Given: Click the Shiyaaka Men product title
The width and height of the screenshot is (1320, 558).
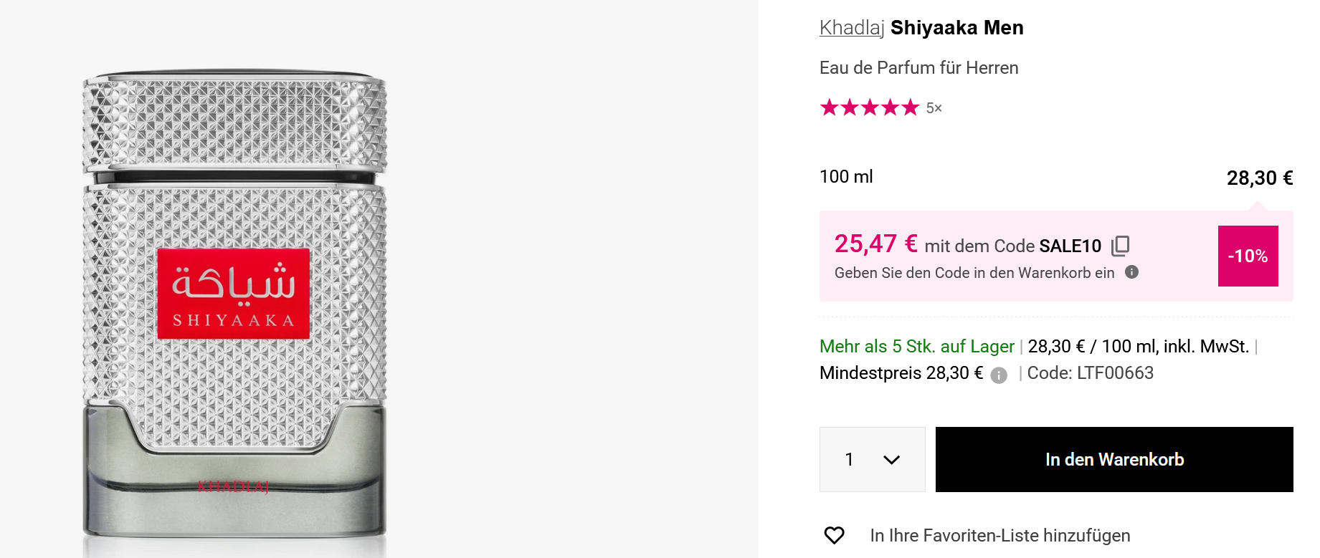Looking at the screenshot, I should (956, 28).
